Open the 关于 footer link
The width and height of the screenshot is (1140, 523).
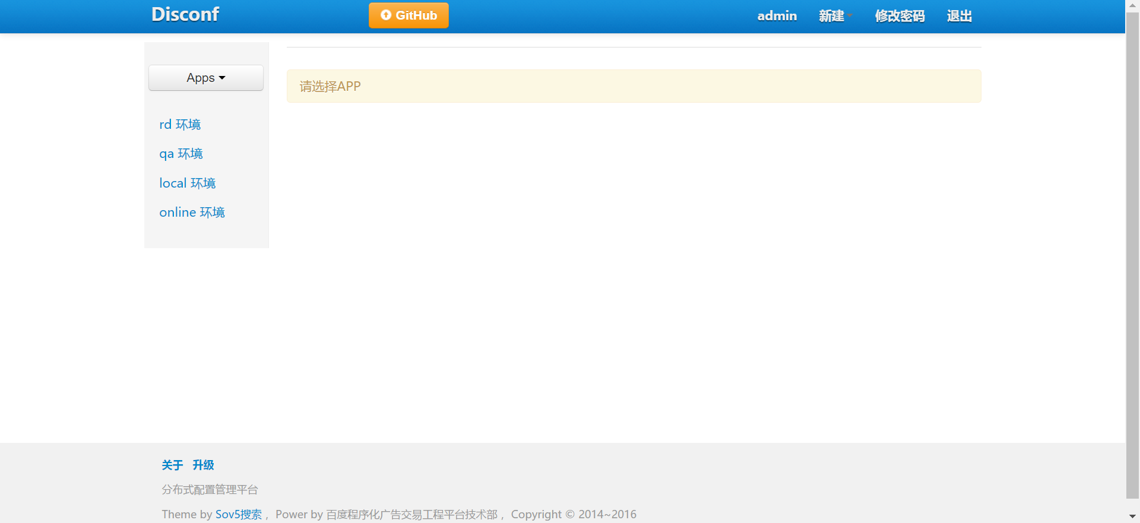172,465
